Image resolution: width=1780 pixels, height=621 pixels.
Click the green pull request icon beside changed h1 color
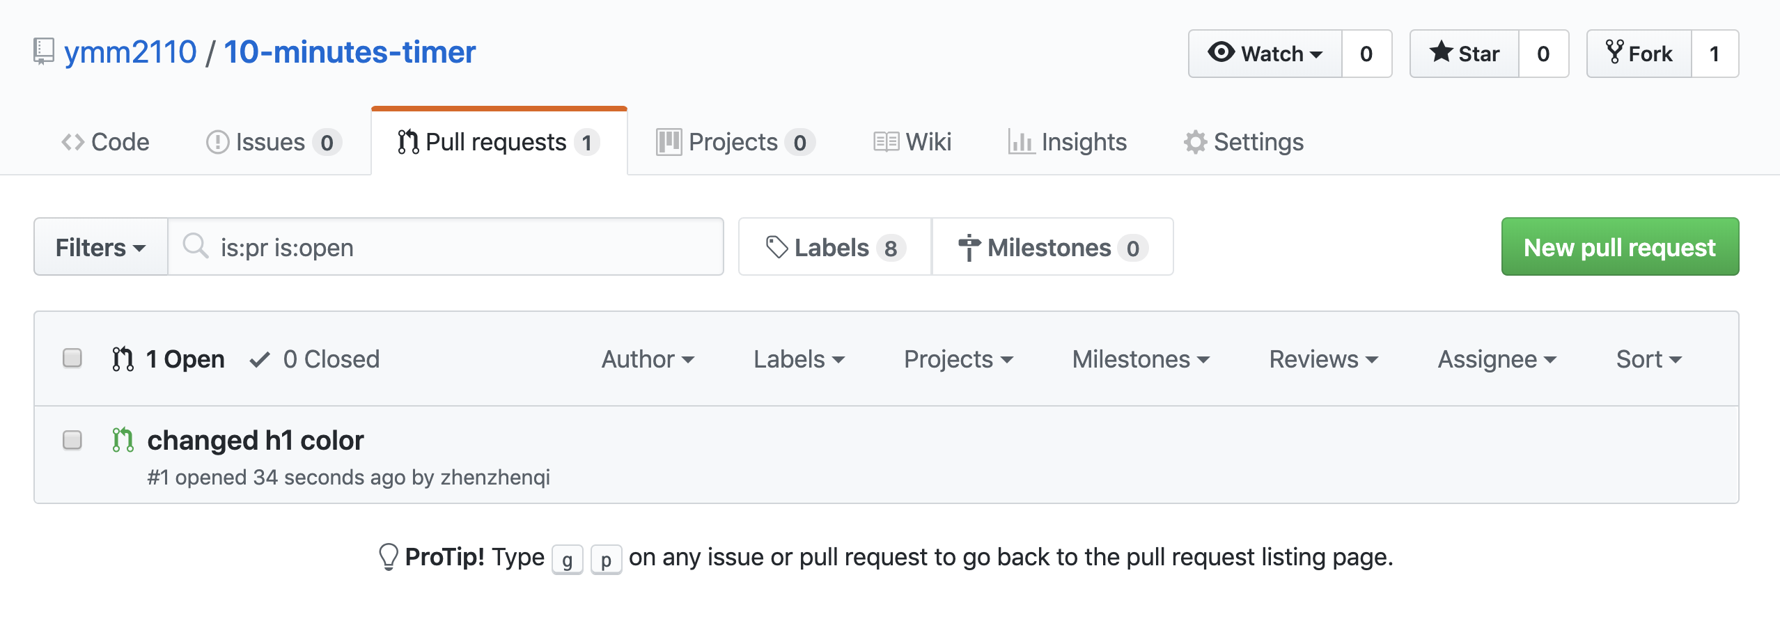coord(123,440)
